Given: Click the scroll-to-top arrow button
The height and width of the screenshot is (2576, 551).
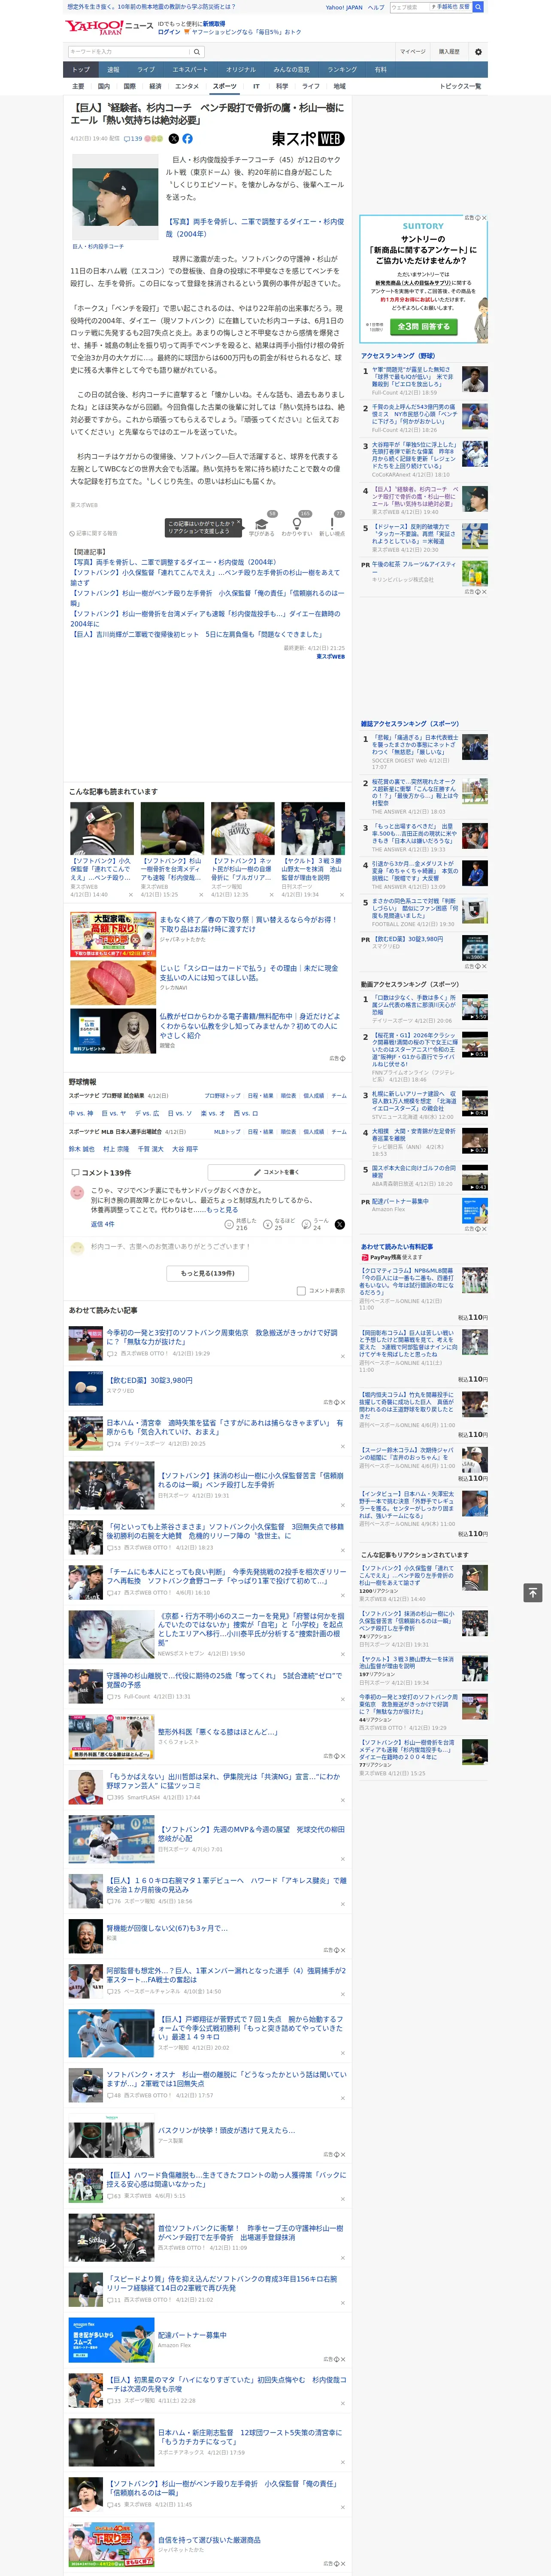Looking at the screenshot, I should [533, 1592].
